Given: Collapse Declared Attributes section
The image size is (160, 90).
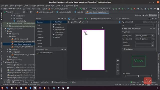Looking at the screenshot, I should click(123, 29).
